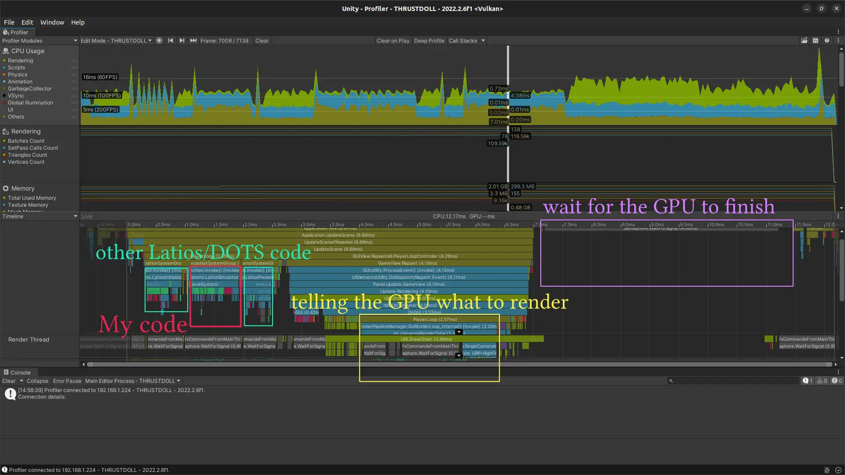Screen dimensions: 845x475
Task: Open the Profiler Modules dropdown
Action: [39, 40]
